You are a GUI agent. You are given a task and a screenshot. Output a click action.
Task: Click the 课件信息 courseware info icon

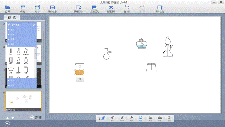[x=52, y=9]
